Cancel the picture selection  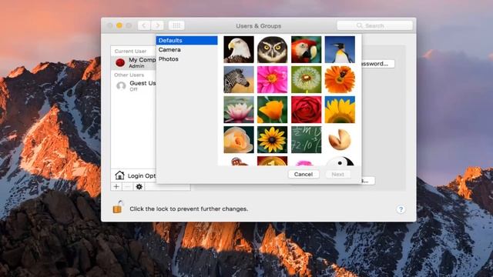[x=304, y=175]
